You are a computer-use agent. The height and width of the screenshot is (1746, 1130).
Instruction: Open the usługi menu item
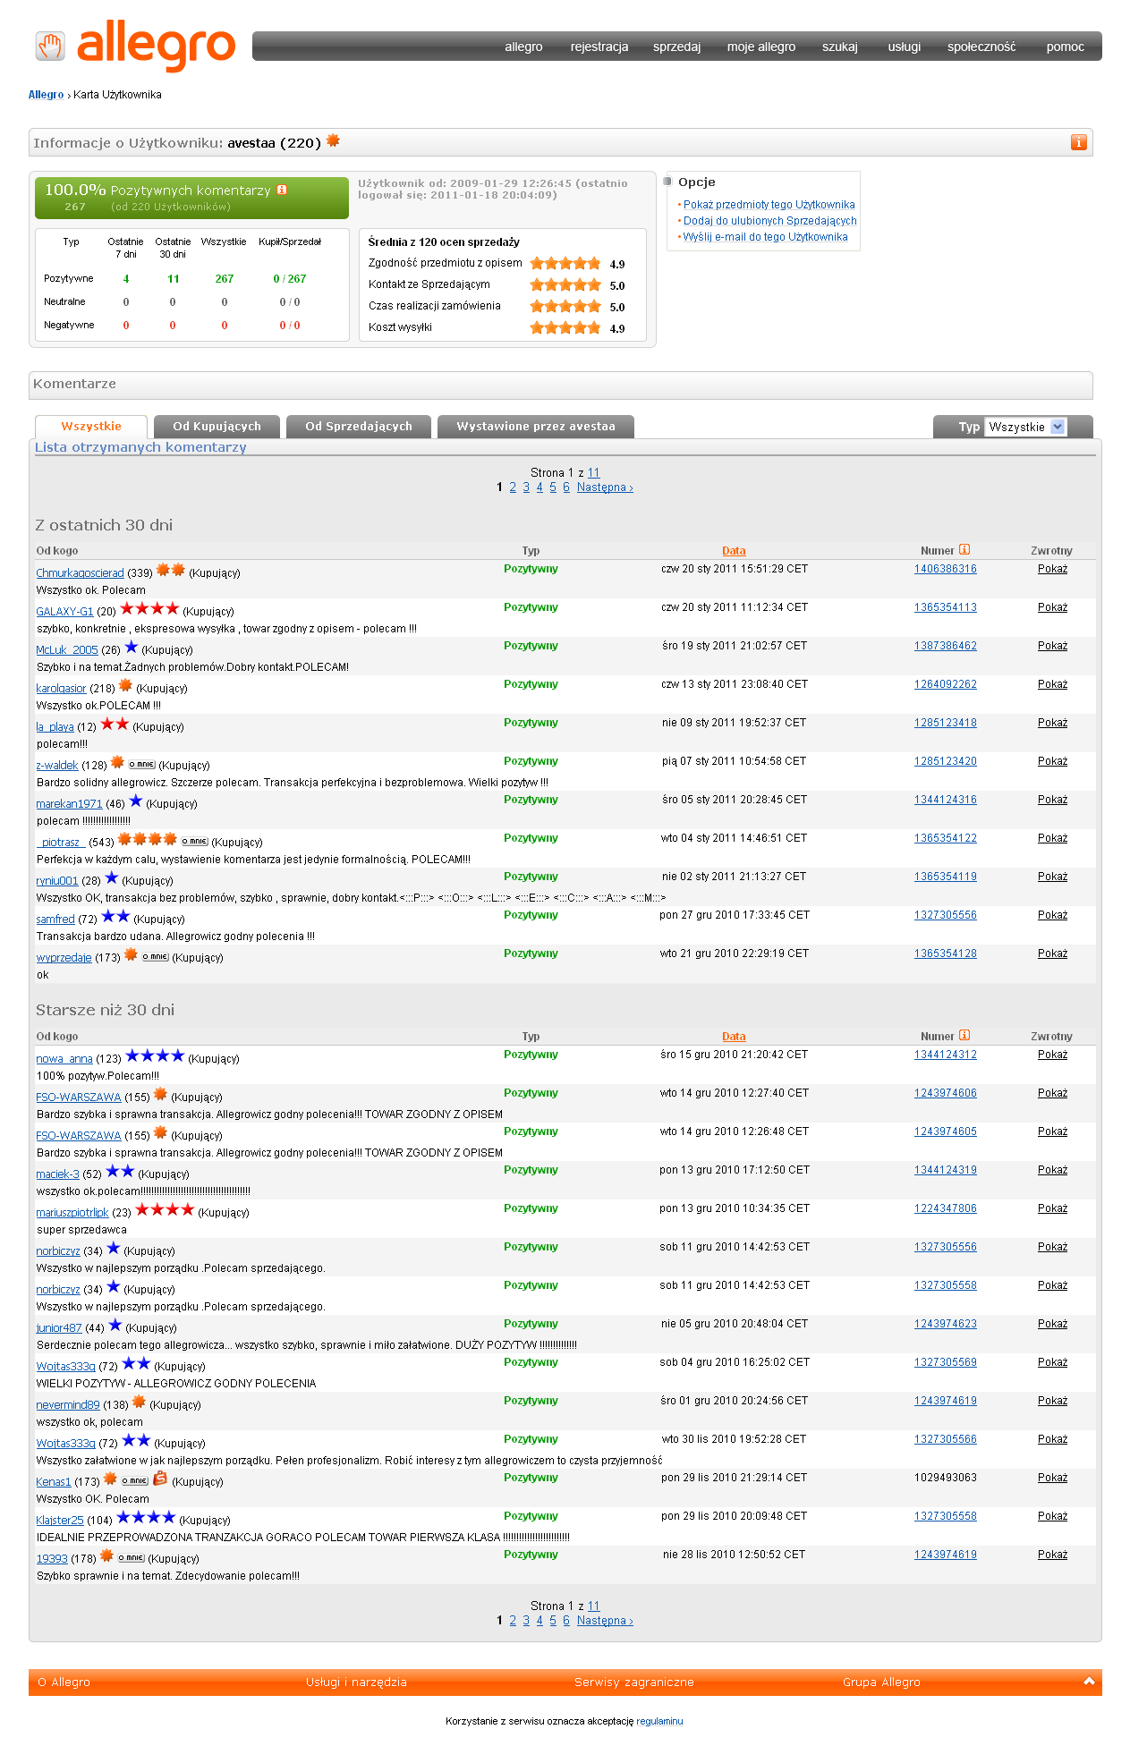tap(905, 47)
